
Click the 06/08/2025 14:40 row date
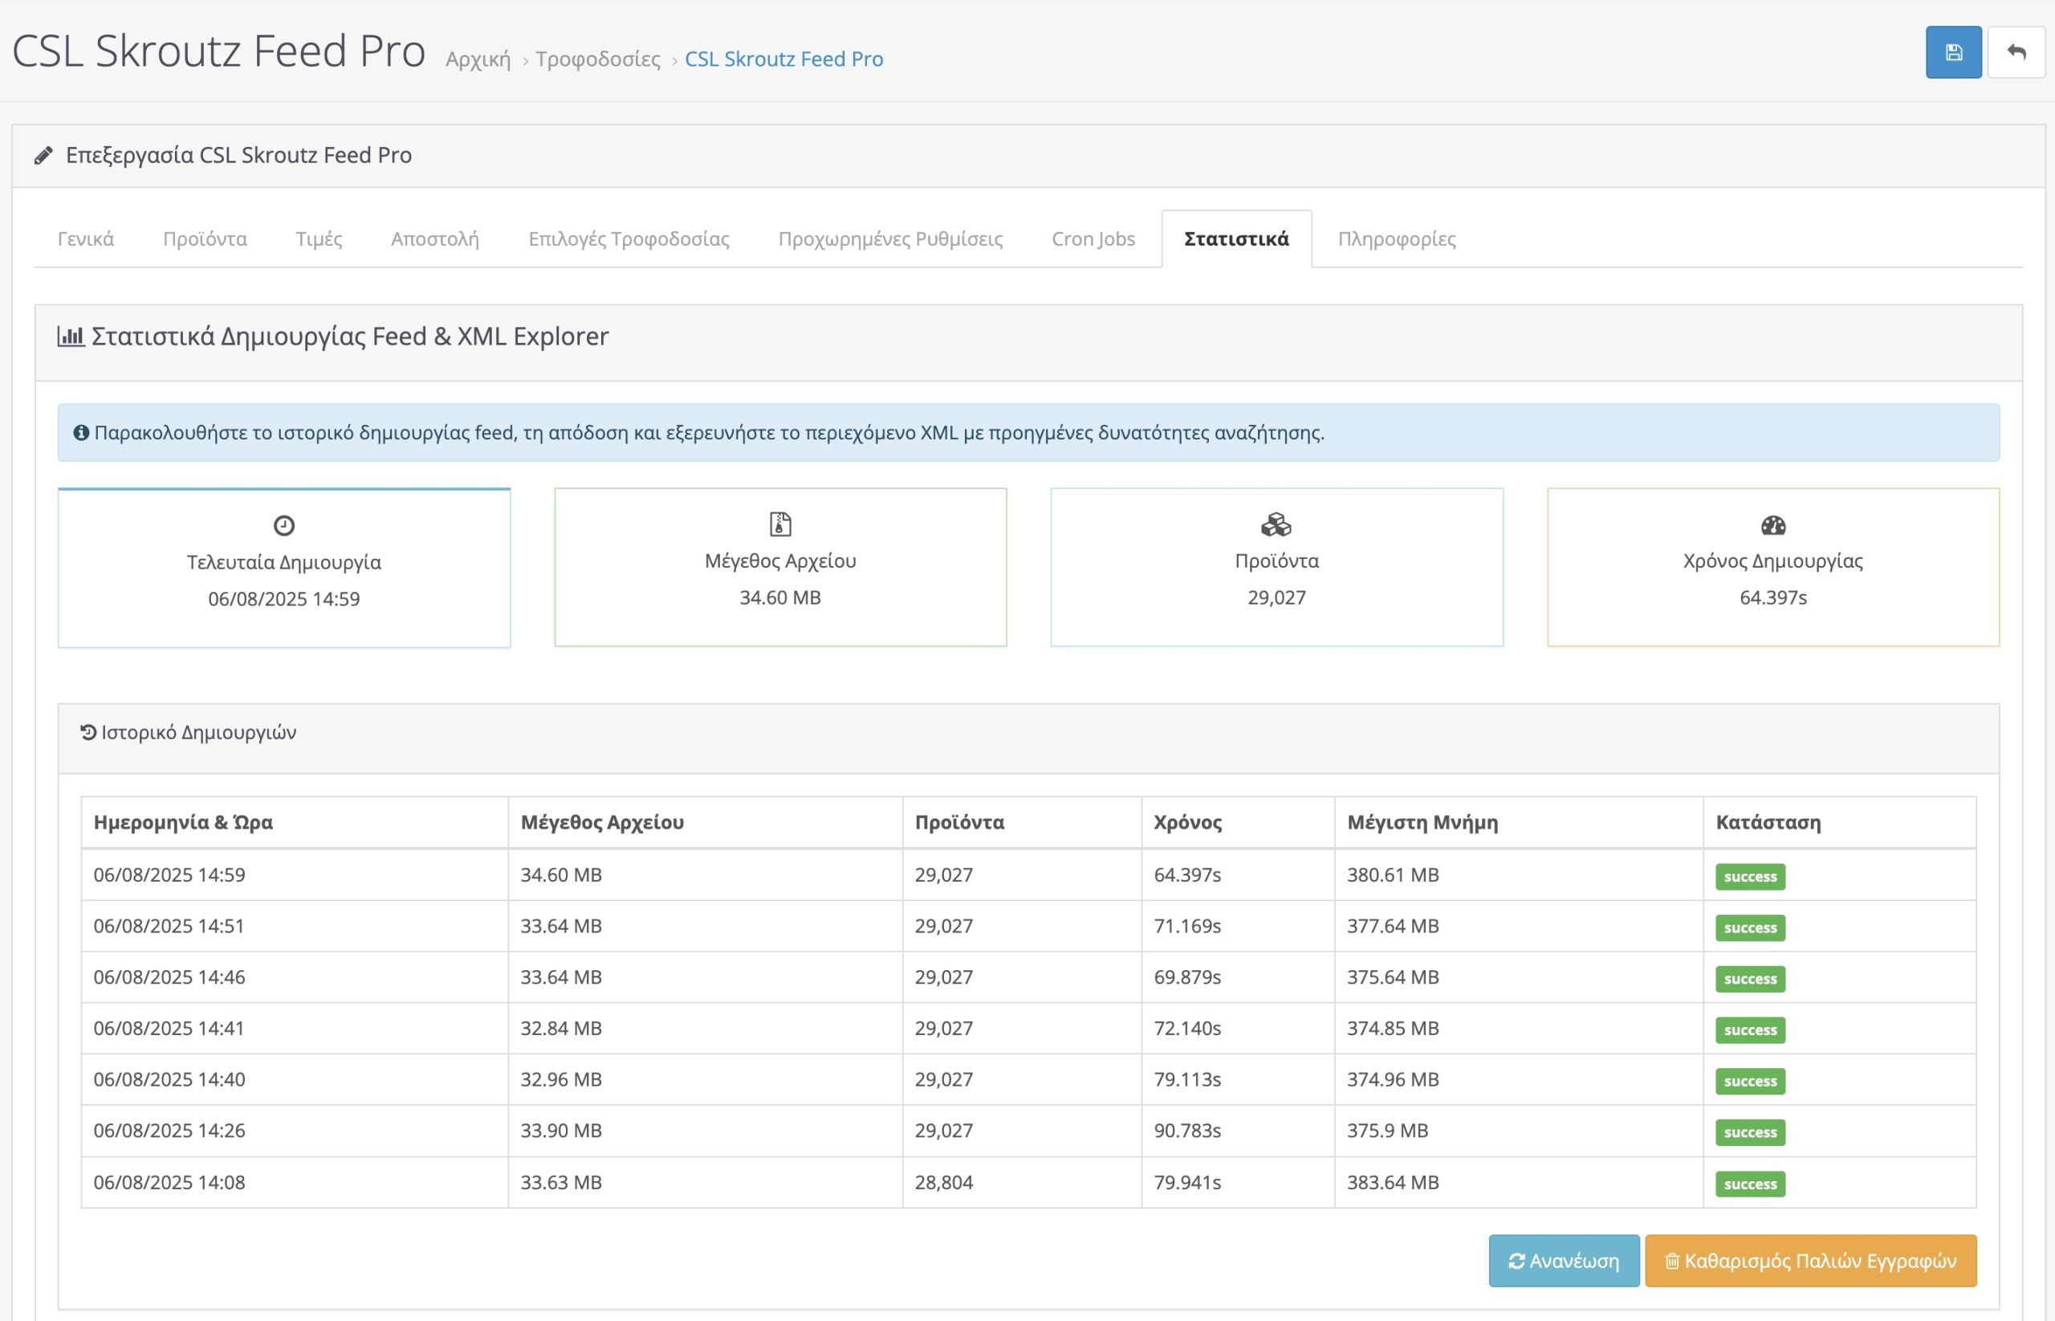coord(169,1079)
